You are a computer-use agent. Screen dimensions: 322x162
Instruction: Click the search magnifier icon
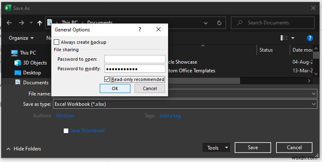[x=240, y=23]
